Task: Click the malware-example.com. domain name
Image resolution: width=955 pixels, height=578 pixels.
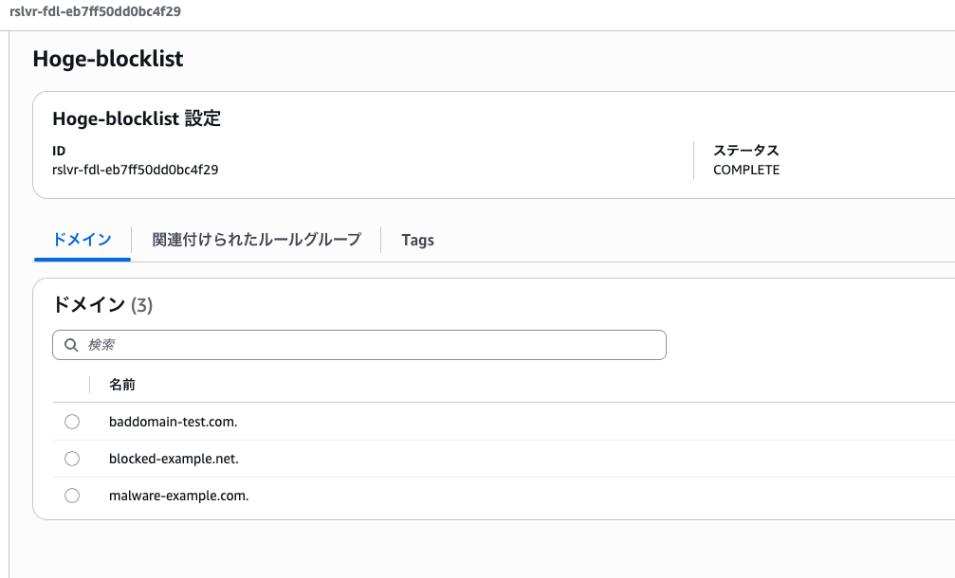Action: pyautogui.click(x=179, y=496)
